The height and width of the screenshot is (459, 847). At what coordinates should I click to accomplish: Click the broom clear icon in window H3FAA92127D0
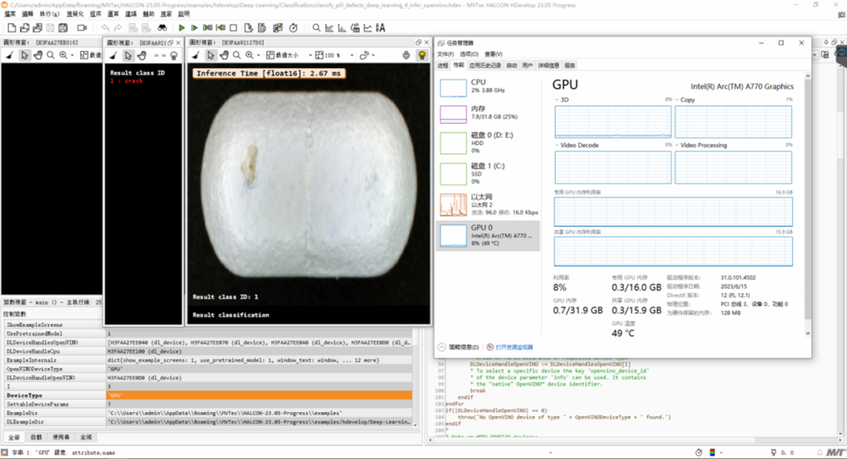(x=195, y=55)
